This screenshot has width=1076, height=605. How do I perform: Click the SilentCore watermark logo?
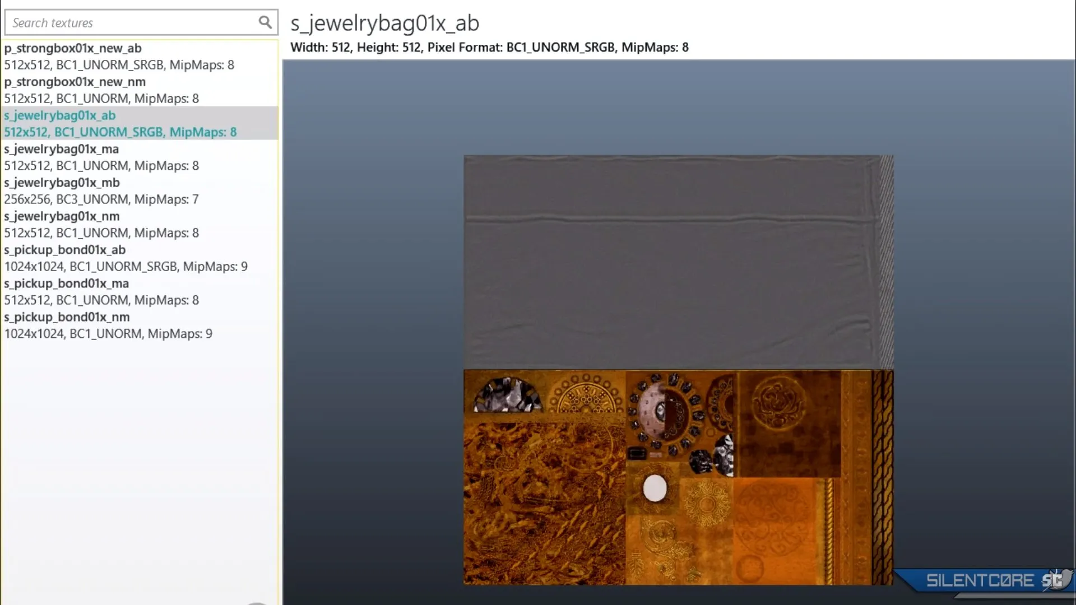(980, 580)
